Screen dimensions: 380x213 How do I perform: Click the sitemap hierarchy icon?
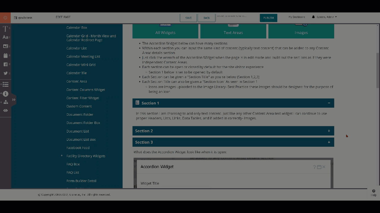(5, 102)
